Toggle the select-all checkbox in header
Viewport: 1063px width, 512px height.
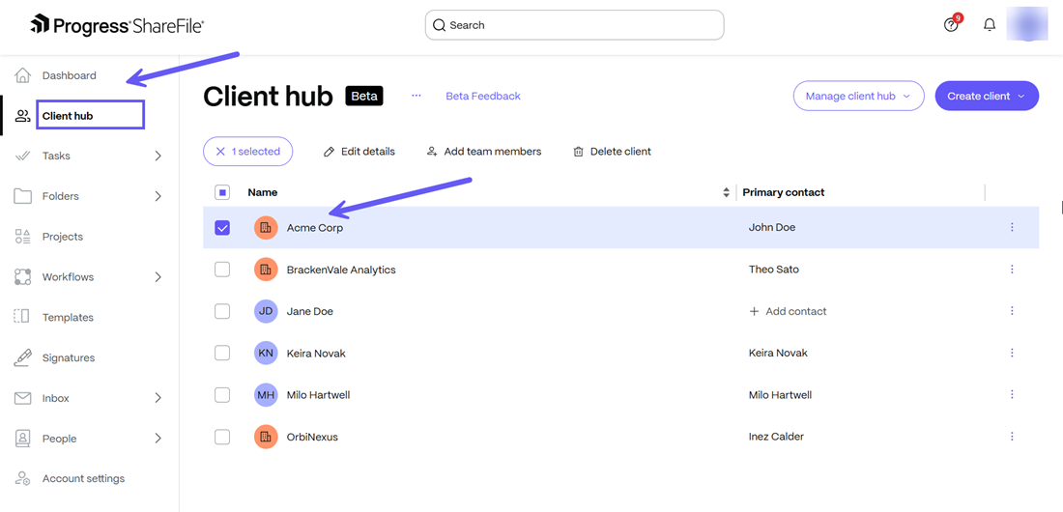coord(222,192)
